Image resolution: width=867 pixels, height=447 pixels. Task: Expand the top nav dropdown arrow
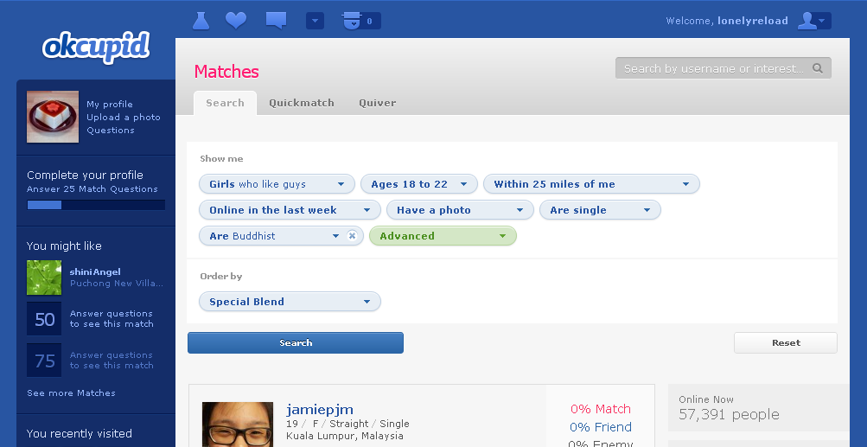316,21
